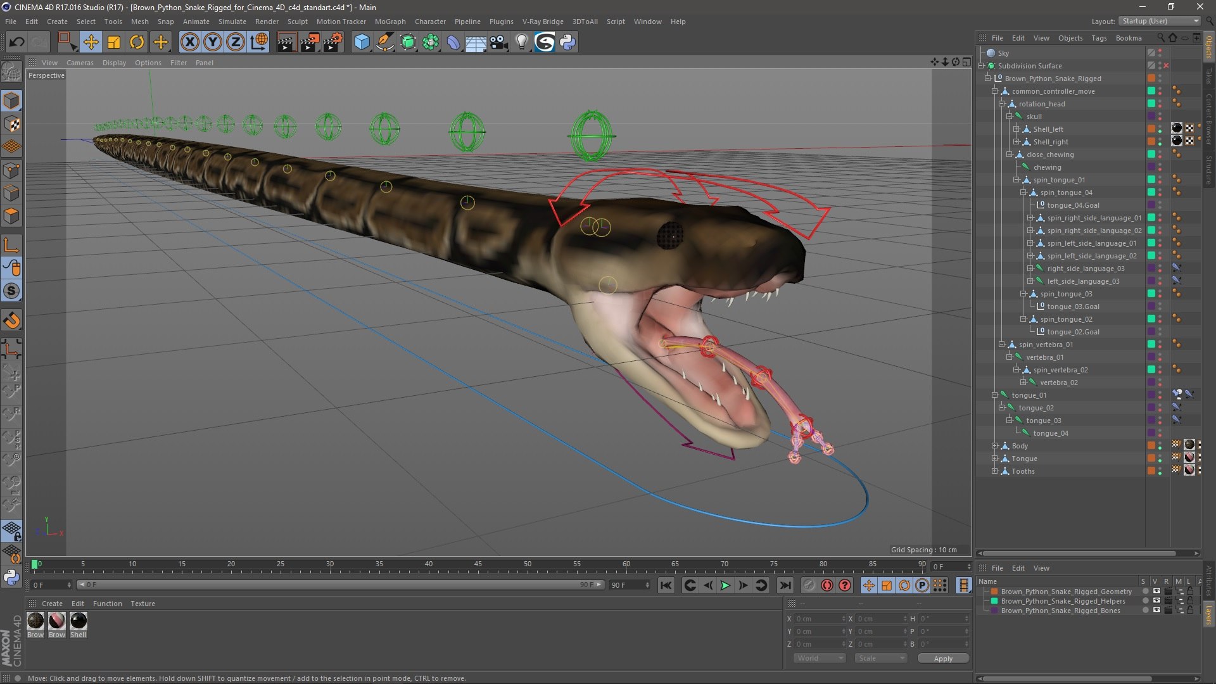Click the Python script icon in toolbar

point(567,42)
